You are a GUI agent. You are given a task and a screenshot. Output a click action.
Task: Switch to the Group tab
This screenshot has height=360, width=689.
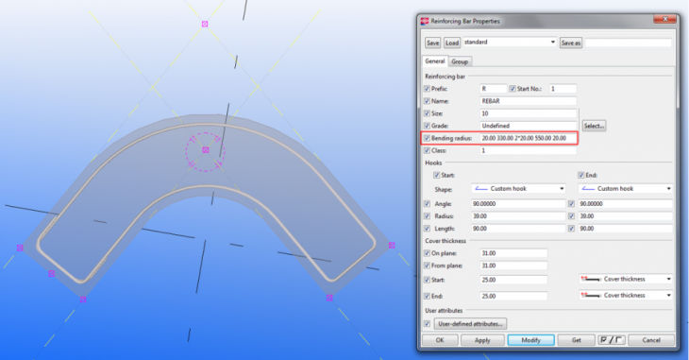[x=460, y=62]
